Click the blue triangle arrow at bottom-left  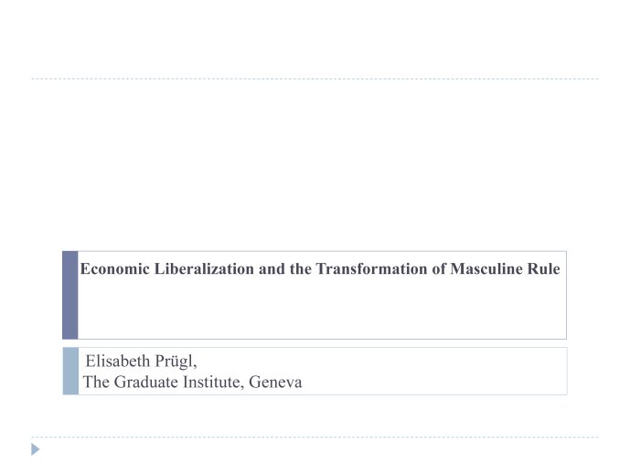(x=36, y=449)
